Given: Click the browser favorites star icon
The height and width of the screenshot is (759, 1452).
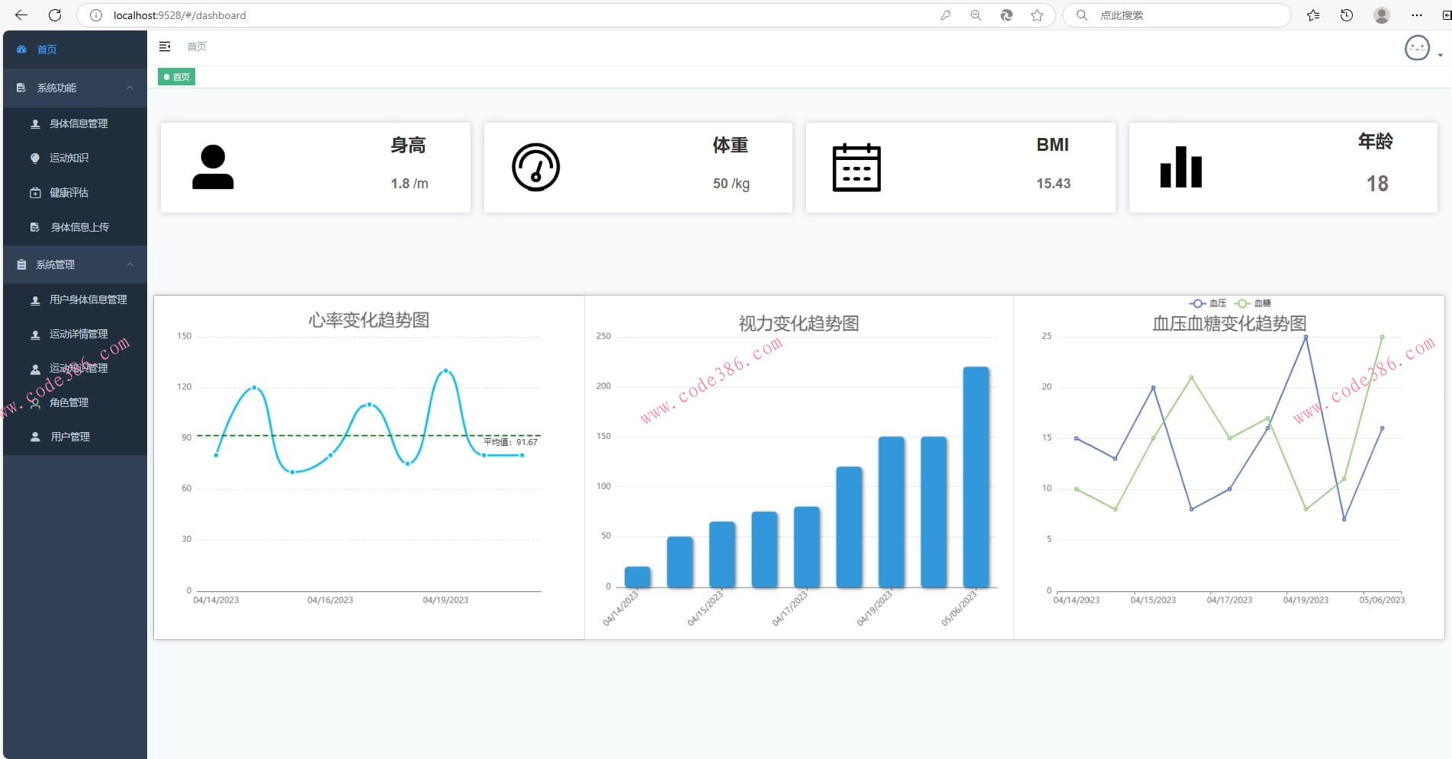Looking at the screenshot, I should (x=1037, y=15).
